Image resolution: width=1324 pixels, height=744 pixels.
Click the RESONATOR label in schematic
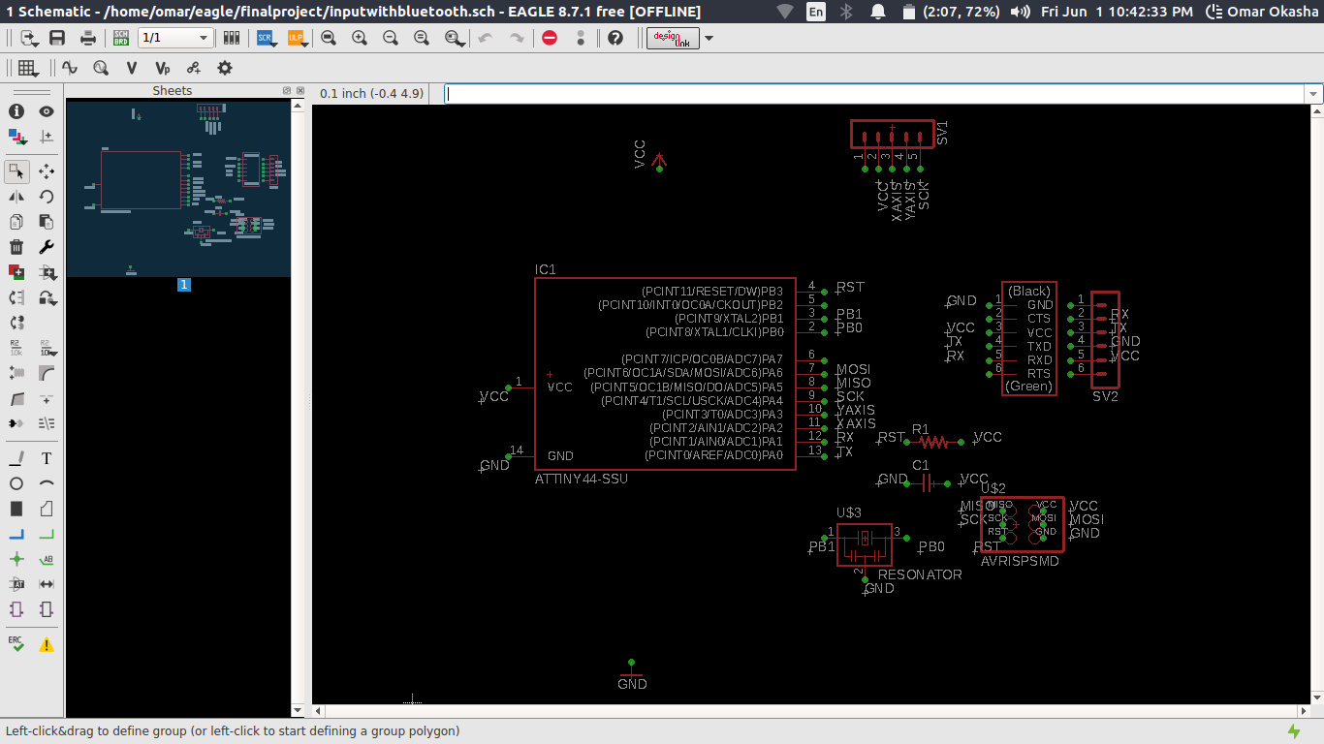pos(920,574)
